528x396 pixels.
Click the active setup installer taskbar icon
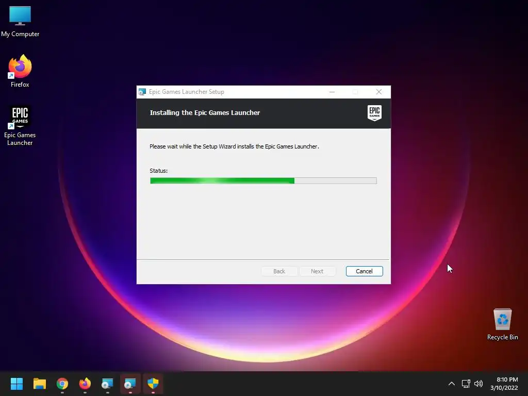click(x=130, y=384)
